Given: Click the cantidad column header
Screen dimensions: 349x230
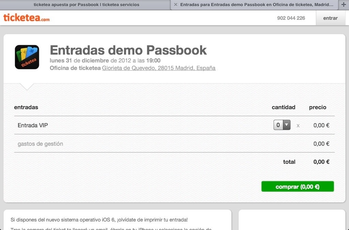Looking at the screenshot, I should pos(283,107).
